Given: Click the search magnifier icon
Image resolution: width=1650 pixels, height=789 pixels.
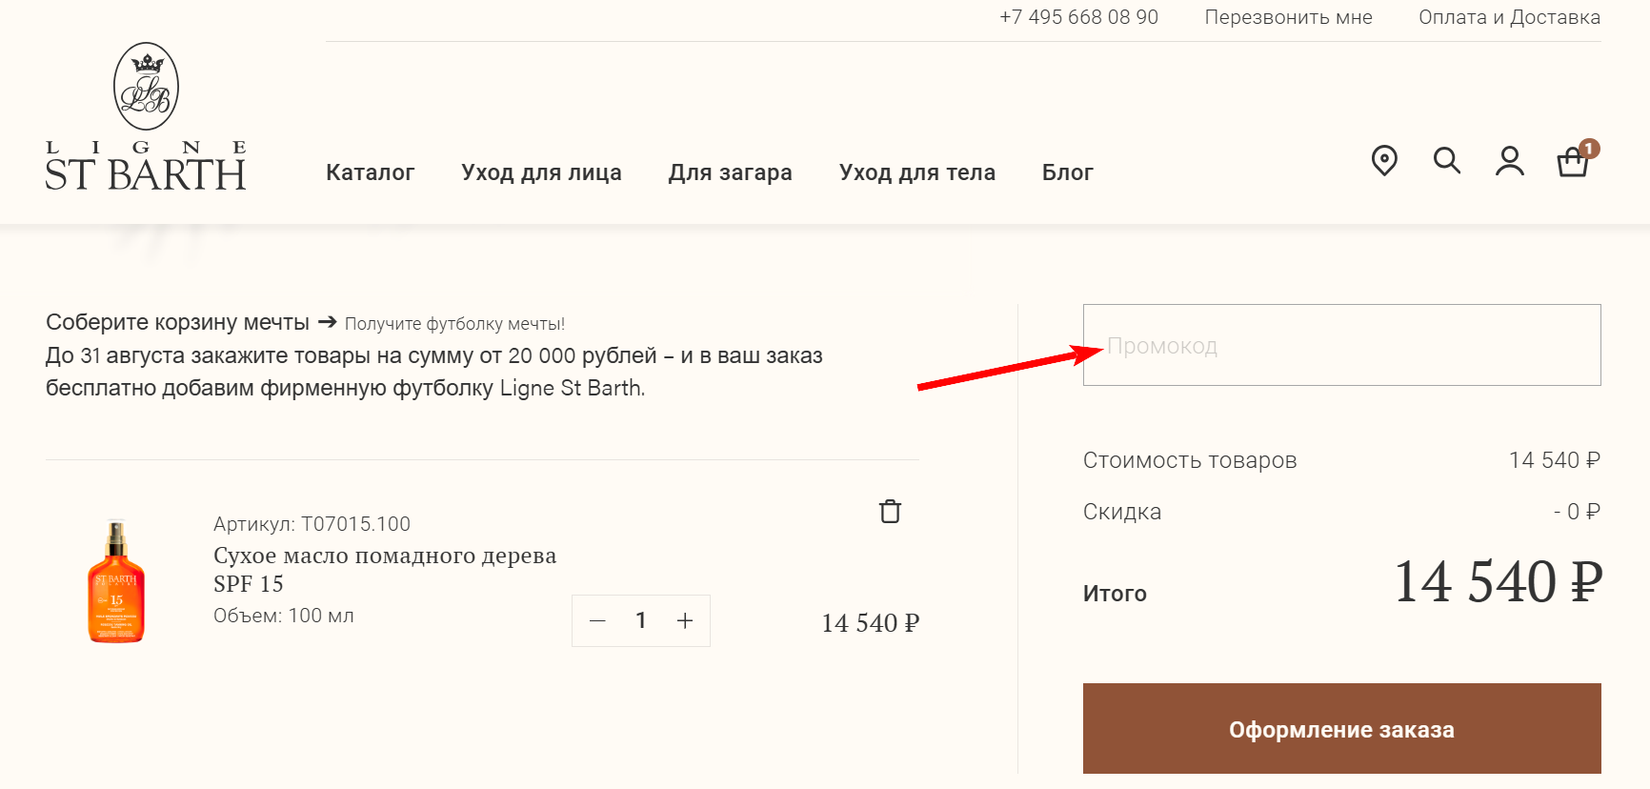Looking at the screenshot, I should tap(1446, 160).
